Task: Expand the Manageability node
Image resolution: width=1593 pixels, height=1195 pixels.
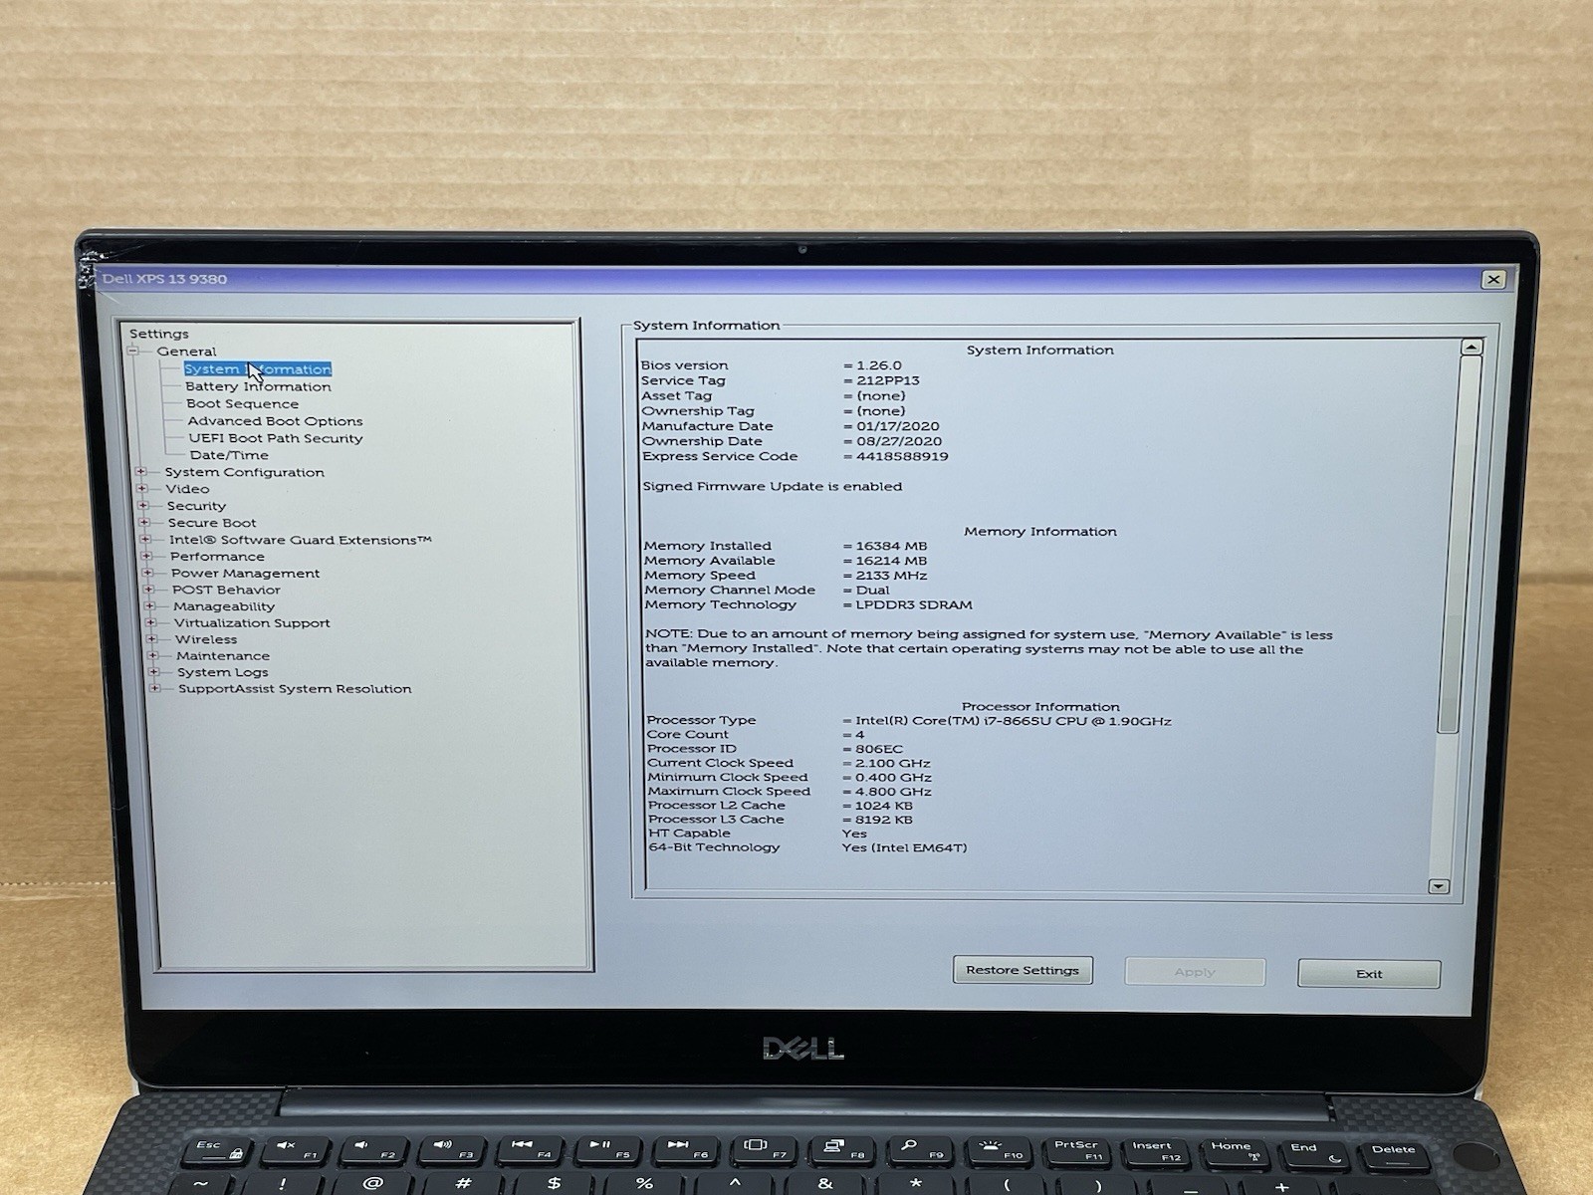Action: click(x=148, y=606)
